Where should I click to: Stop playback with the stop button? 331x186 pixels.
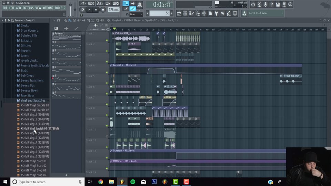coord(96,10)
